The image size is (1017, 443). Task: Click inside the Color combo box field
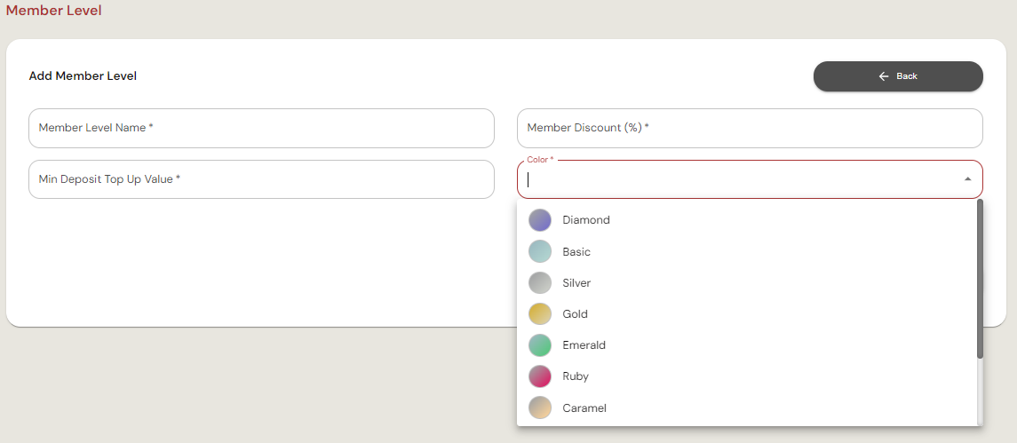tap(737, 179)
